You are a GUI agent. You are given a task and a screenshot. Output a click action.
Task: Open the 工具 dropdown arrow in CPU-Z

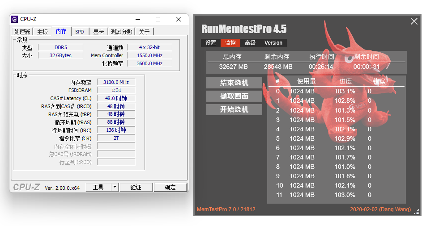[x=115, y=187]
